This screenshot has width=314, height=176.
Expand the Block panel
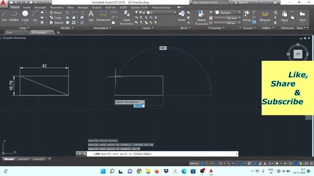pyautogui.click(x=185, y=28)
